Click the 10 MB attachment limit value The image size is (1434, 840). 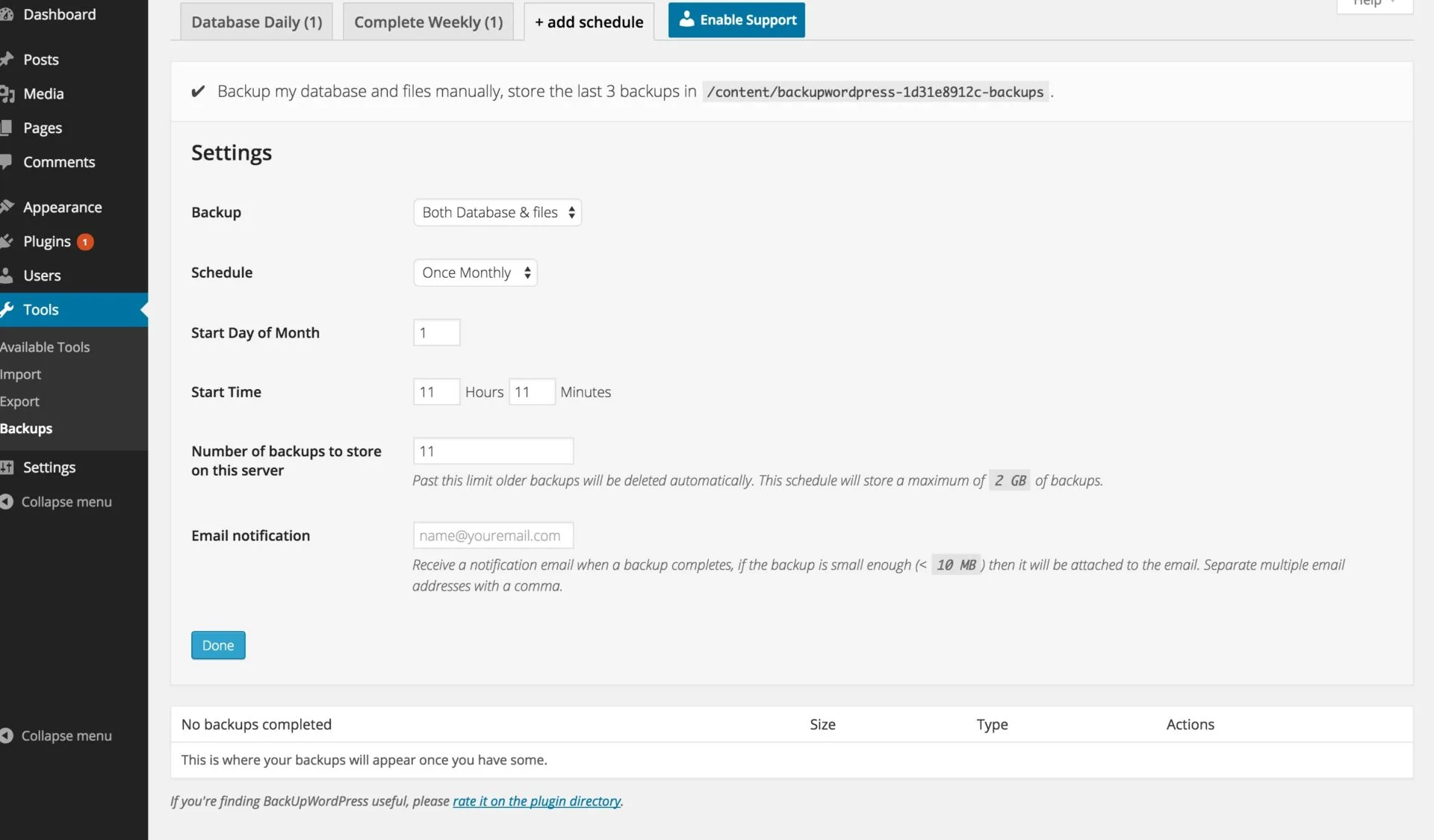click(957, 564)
